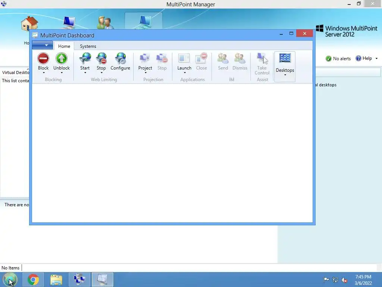
Task: Expand the Launch dropdown arrow
Action: [x=185, y=73]
